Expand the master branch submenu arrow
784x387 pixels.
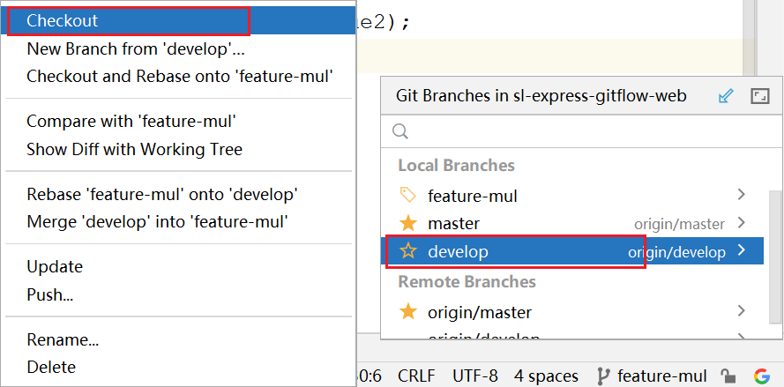tap(742, 223)
